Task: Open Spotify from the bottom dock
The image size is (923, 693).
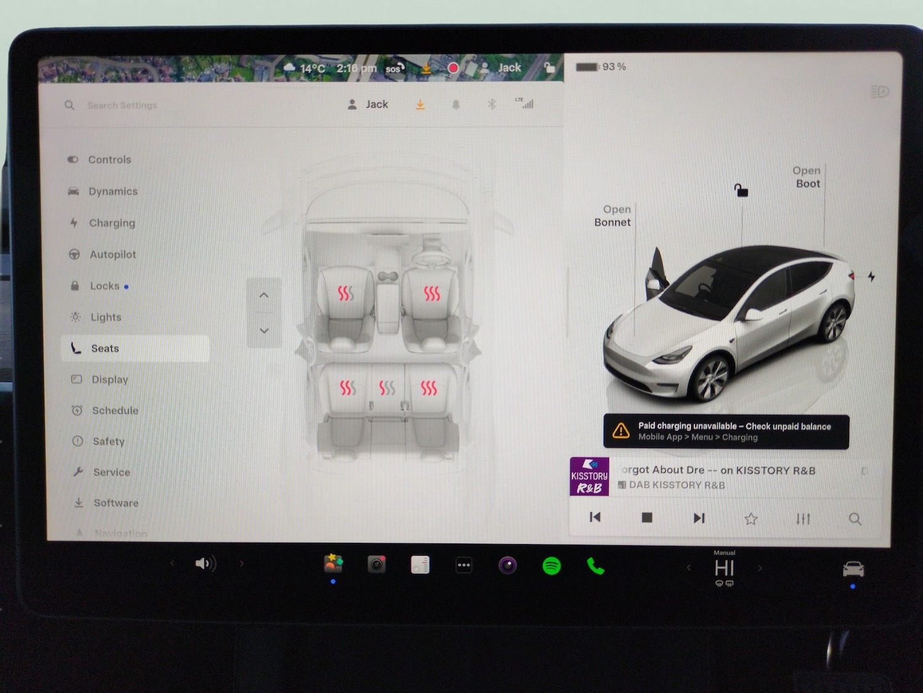Action: point(551,564)
